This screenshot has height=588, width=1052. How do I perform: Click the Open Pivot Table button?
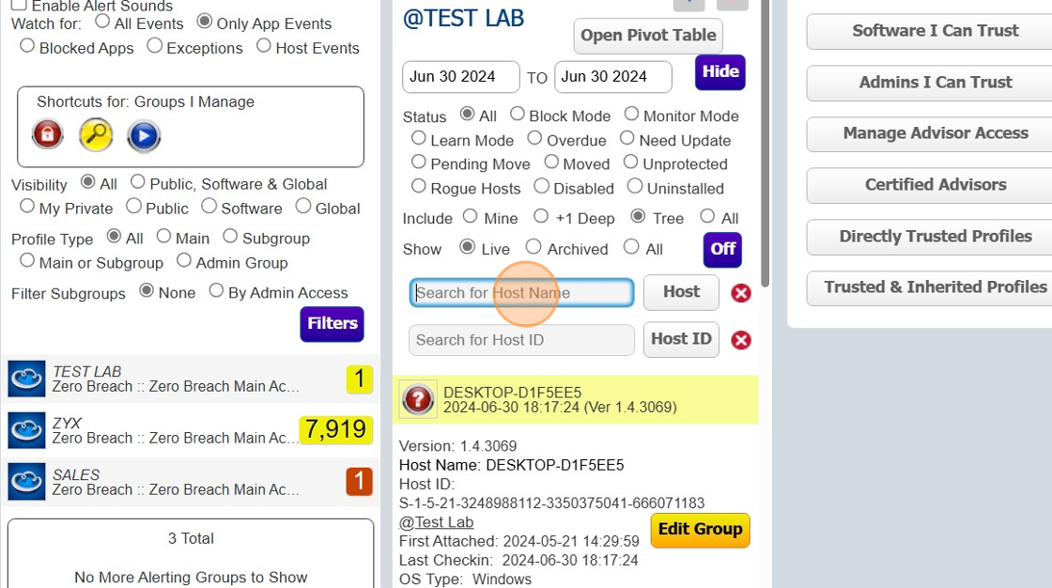coord(647,36)
